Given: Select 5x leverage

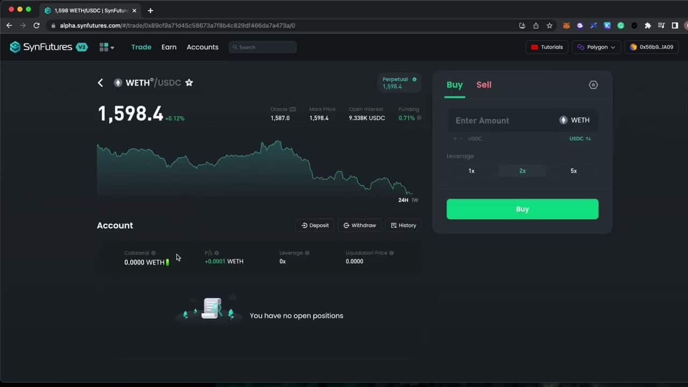Looking at the screenshot, I should pyautogui.click(x=574, y=170).
